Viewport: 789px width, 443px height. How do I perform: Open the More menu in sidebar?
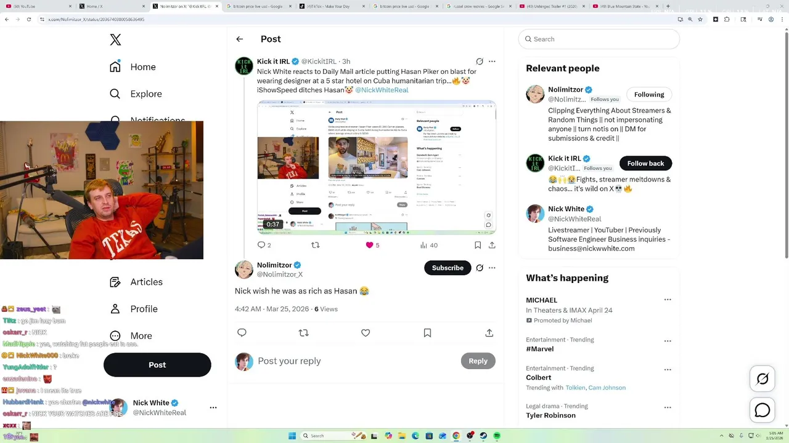click(131, 336)
